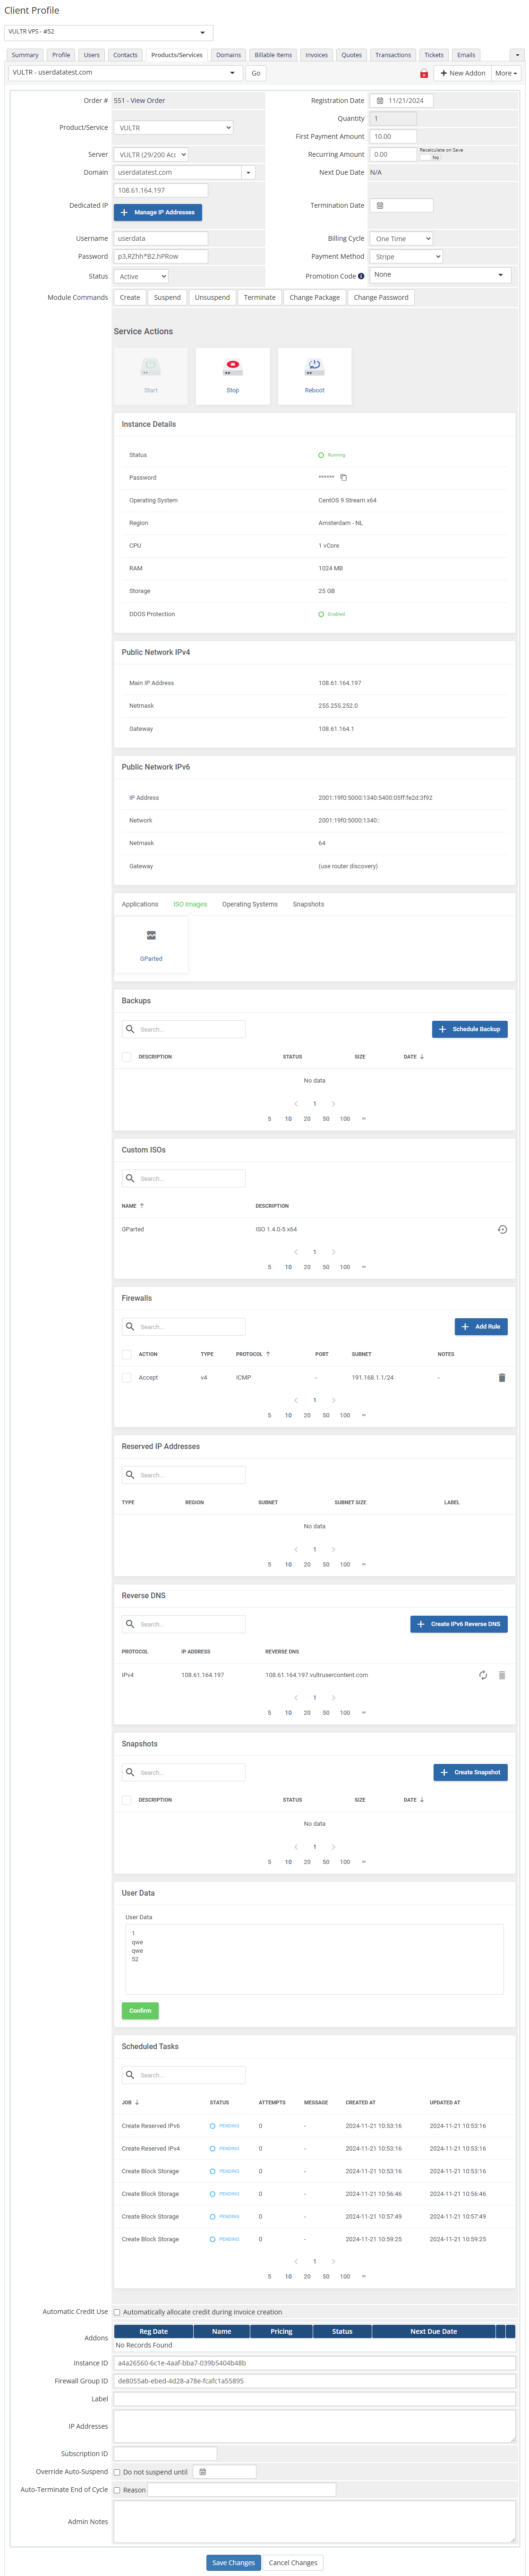This screenshot has height=2576, width=529.
Task: Open the Snapshots tab next to Operating Systems
Action: click(308, 904)
